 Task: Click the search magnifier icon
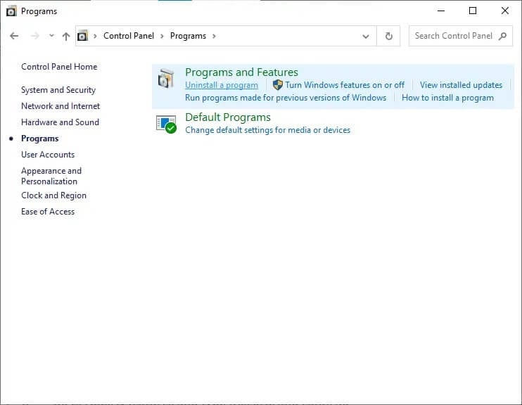tap(503, 36)
